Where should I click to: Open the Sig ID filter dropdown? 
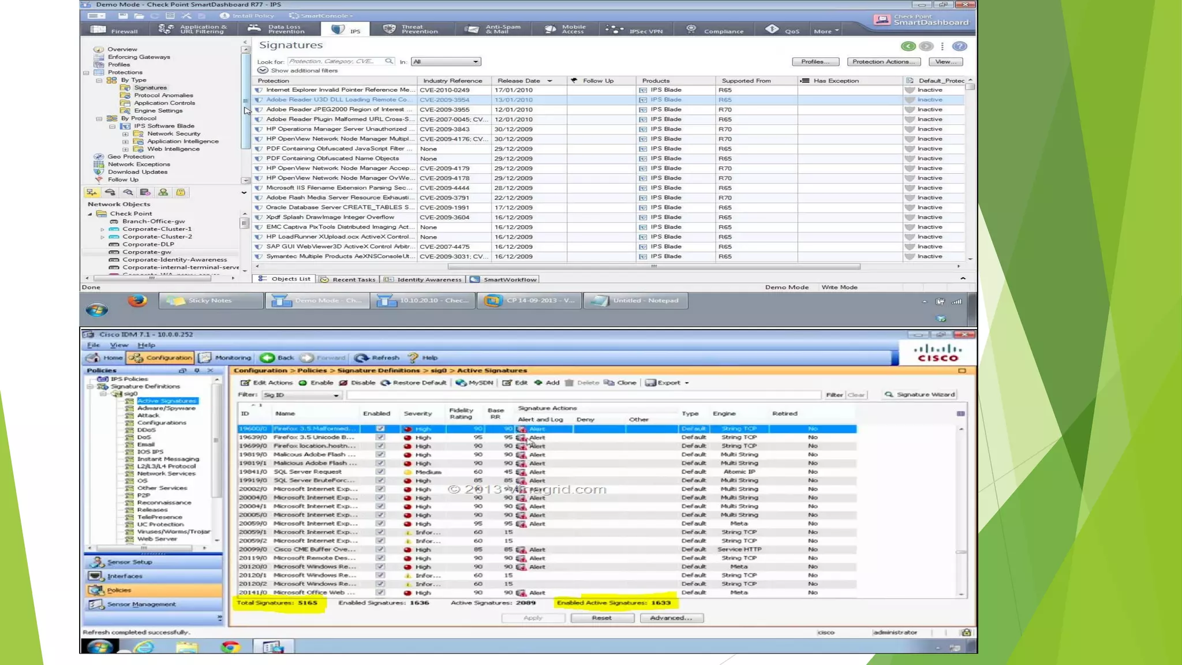point(336,395)
